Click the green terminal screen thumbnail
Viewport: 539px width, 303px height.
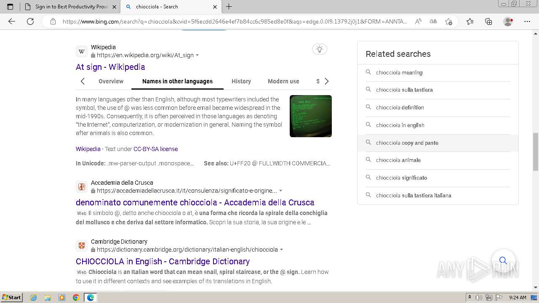(311, 116)
